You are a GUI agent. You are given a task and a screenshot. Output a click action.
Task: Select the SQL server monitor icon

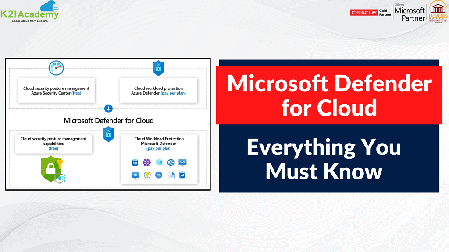(x=182, y=163)
